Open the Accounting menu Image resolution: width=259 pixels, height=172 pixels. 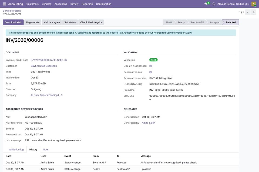[61, 4]
